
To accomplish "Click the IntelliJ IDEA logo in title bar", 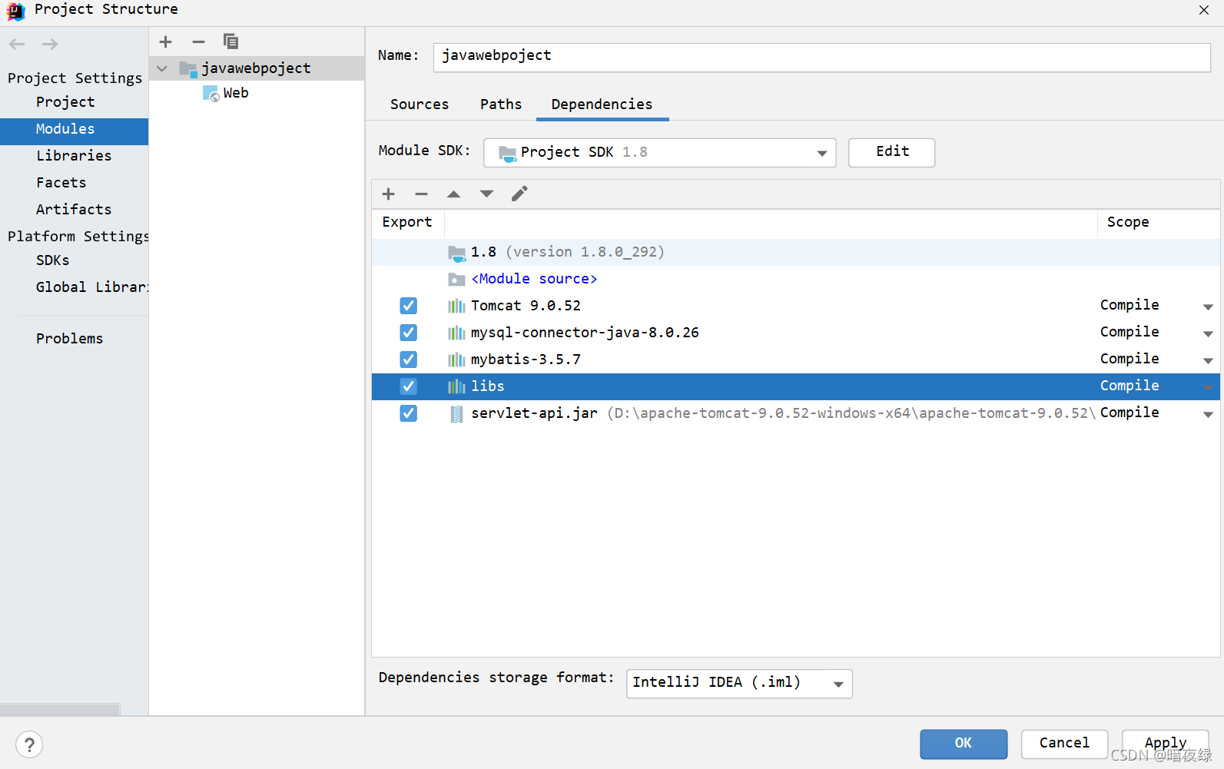I will [x=15, y=10].
